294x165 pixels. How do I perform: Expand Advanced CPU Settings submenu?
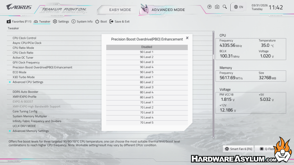[x=28, y=82]
